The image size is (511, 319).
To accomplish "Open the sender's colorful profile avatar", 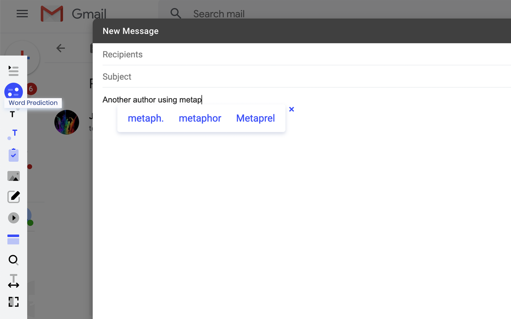I will 67,122.
